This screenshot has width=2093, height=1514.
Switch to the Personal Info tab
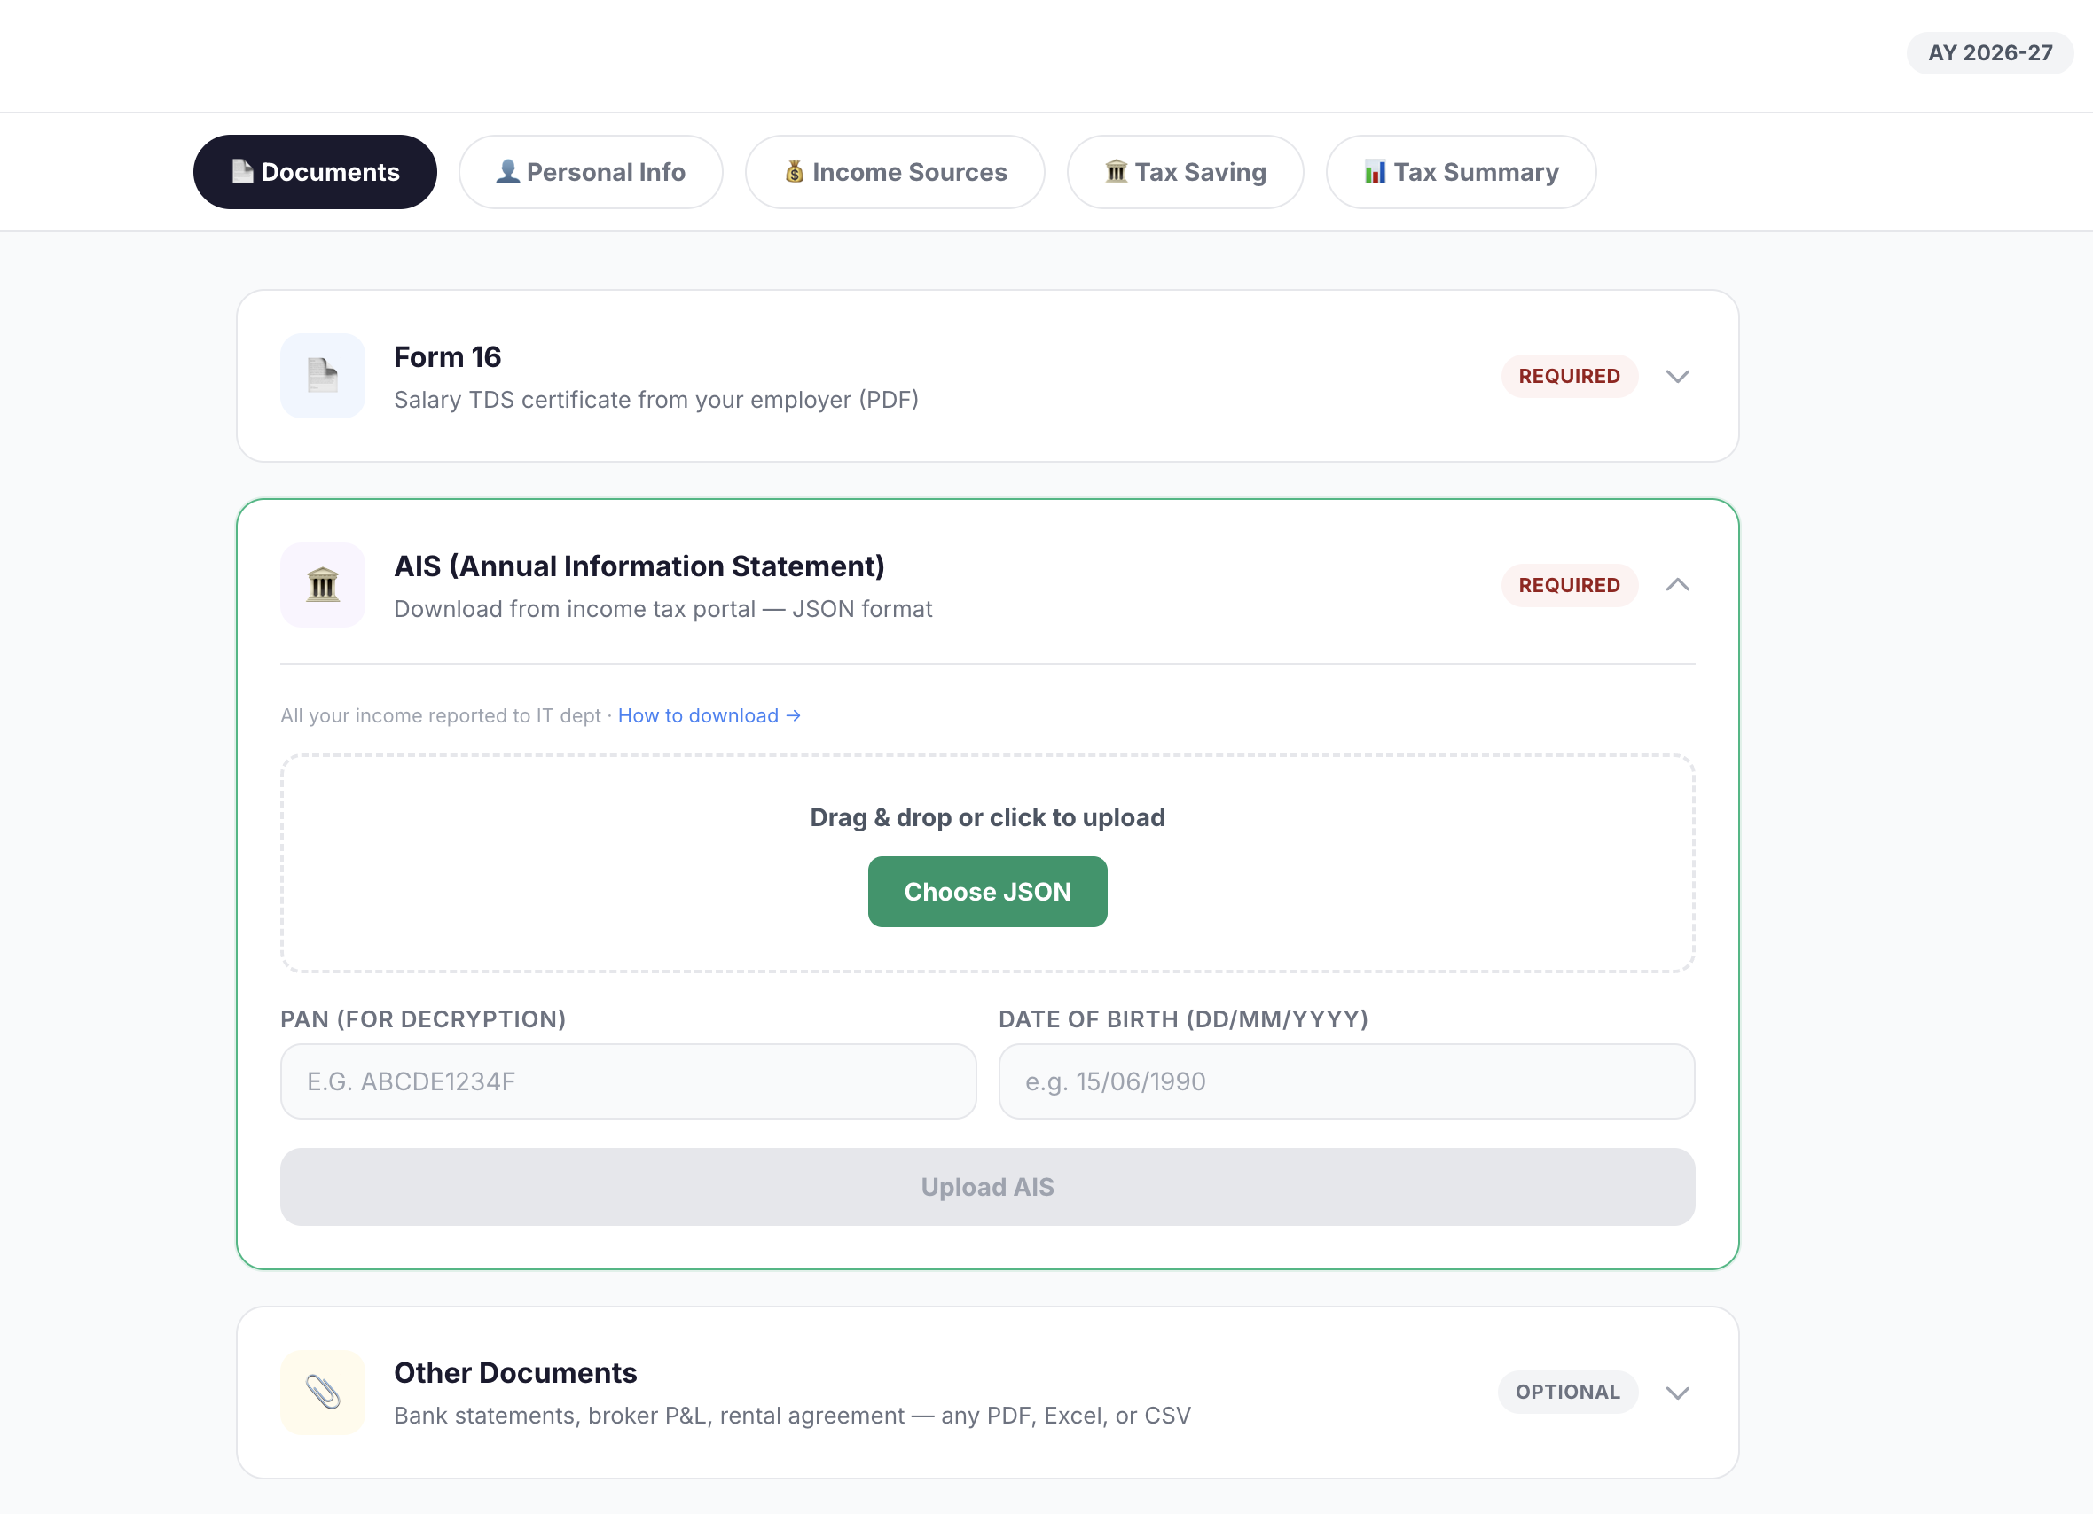tap(591, 172)
